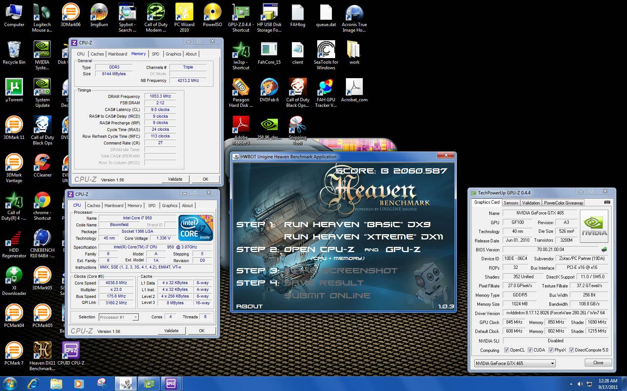Open µTorrent desktop icon
Image resolution: width=627 pixels, height=391 pixels.
14,90
